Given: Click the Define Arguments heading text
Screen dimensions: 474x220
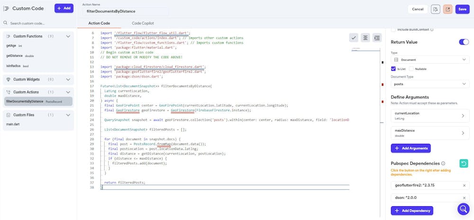Looking at the screenshot, I should pyautogui.click(x=410, y=97).
